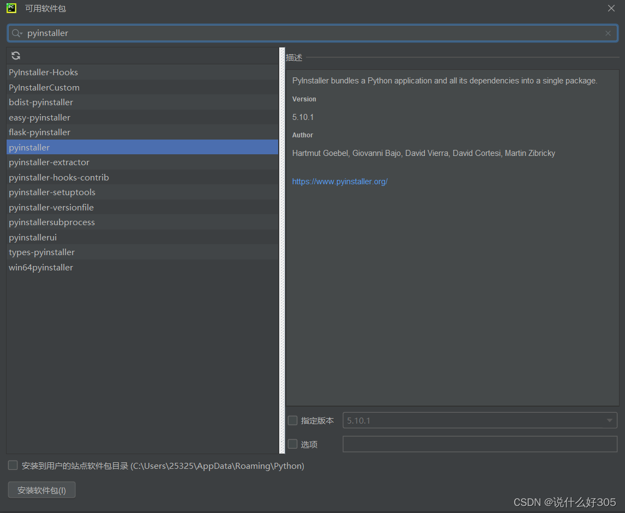Select the pyinstaller-hooks-contrib package
The width and height of the screenshot is (625, 513).
pyautogui.click(x=59, y=177)
